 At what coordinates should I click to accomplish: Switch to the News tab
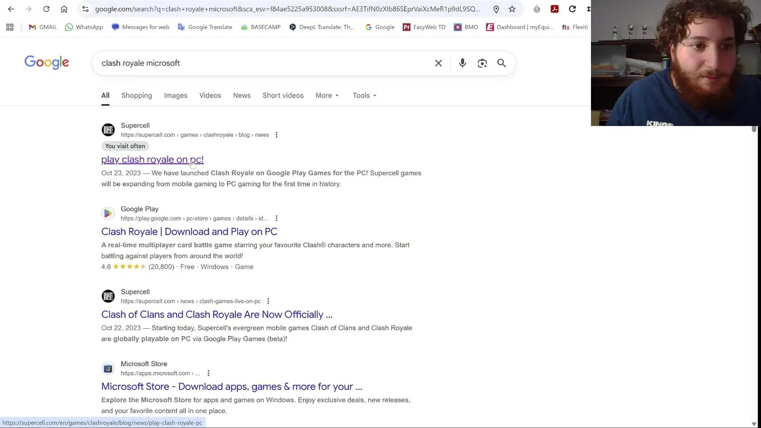(241, 96)
